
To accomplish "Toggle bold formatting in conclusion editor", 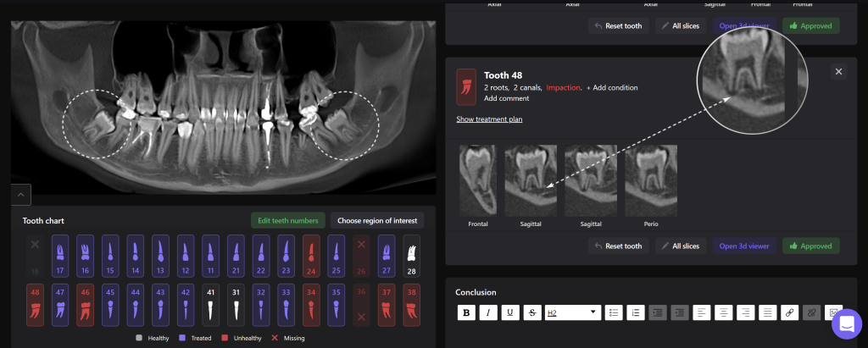I will click(x=466, y=312).
